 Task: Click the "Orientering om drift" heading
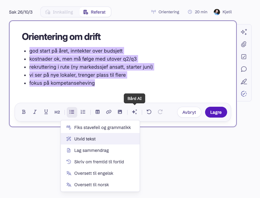click(x=61, y=37)
